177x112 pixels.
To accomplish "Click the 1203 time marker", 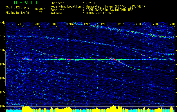I will pos(53,24).
